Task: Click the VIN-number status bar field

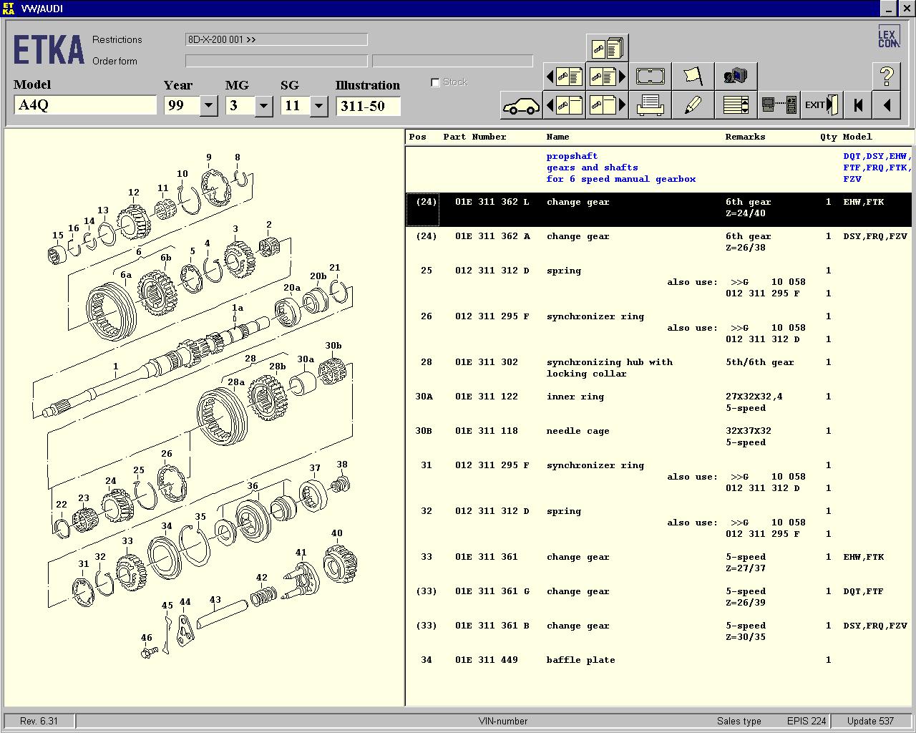Action: (x=503, y=721)
